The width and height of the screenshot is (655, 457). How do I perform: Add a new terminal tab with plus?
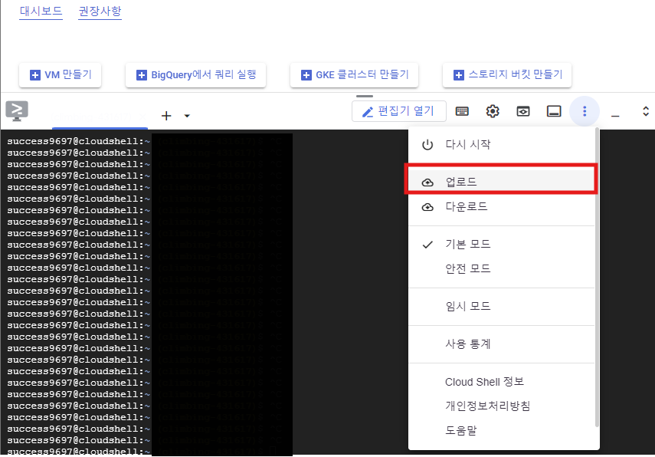tap(166, 116)
